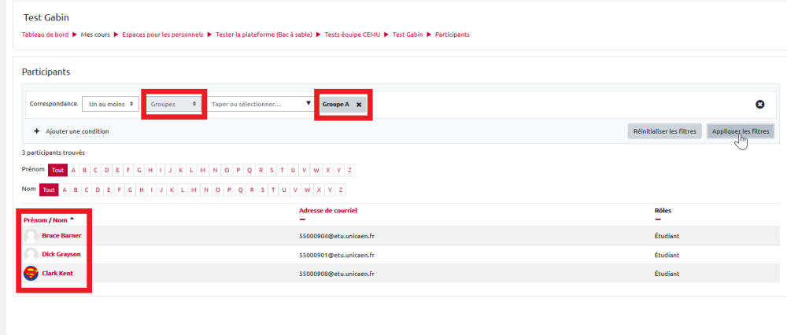Click Dick Grayson's profile picture
787x335 pixels.
[31, 255]
